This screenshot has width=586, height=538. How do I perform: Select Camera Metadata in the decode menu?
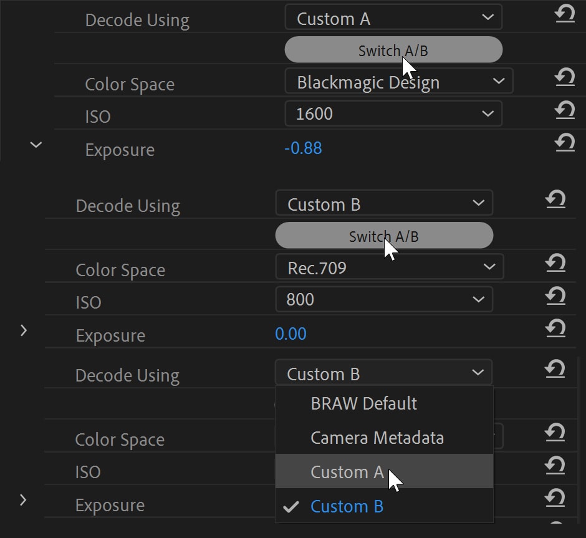tap(377, 438)
